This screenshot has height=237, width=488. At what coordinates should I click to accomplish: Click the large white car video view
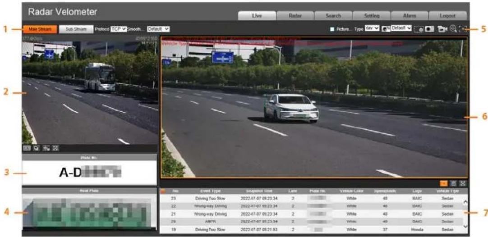coord(314,107)
